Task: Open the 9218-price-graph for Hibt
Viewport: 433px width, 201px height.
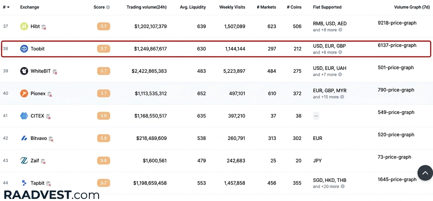Action: (397, 23)
